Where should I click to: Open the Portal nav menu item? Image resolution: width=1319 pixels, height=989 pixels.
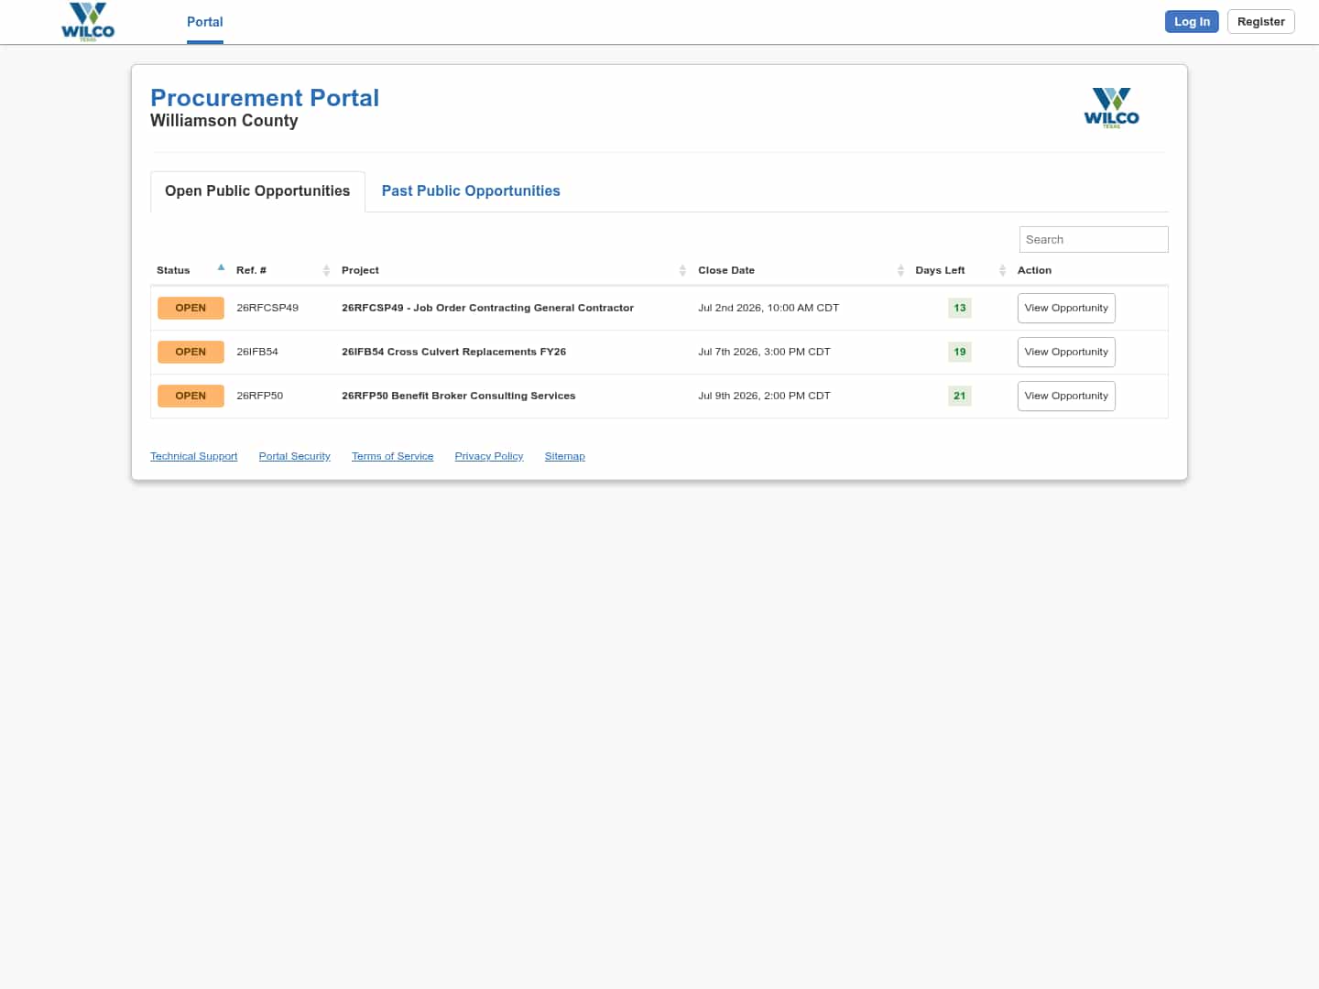click(205, 22)
